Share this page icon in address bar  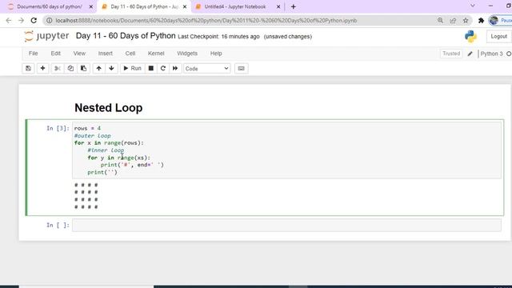click(x=453, y=21)
